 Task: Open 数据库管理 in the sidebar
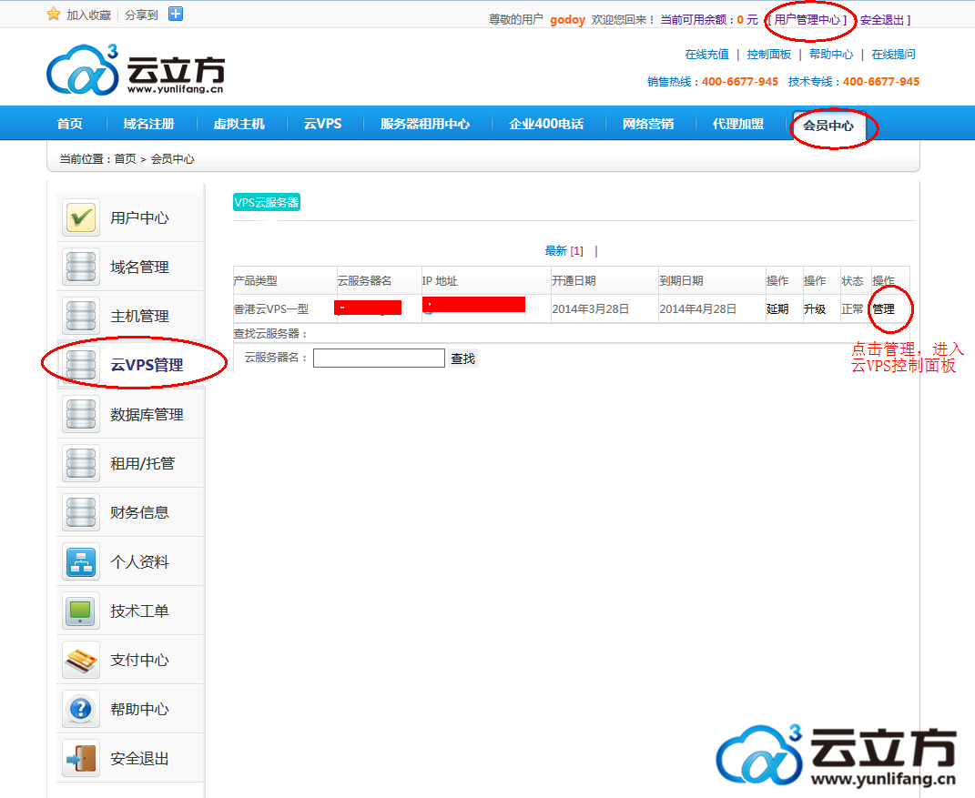coord(147,415)
